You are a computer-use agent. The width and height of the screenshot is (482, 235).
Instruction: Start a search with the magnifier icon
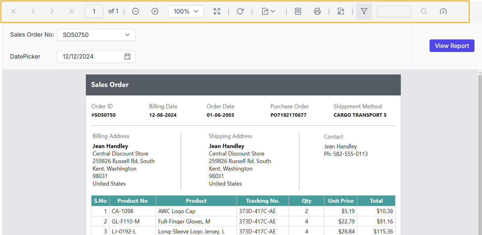[x=424, y=11]
